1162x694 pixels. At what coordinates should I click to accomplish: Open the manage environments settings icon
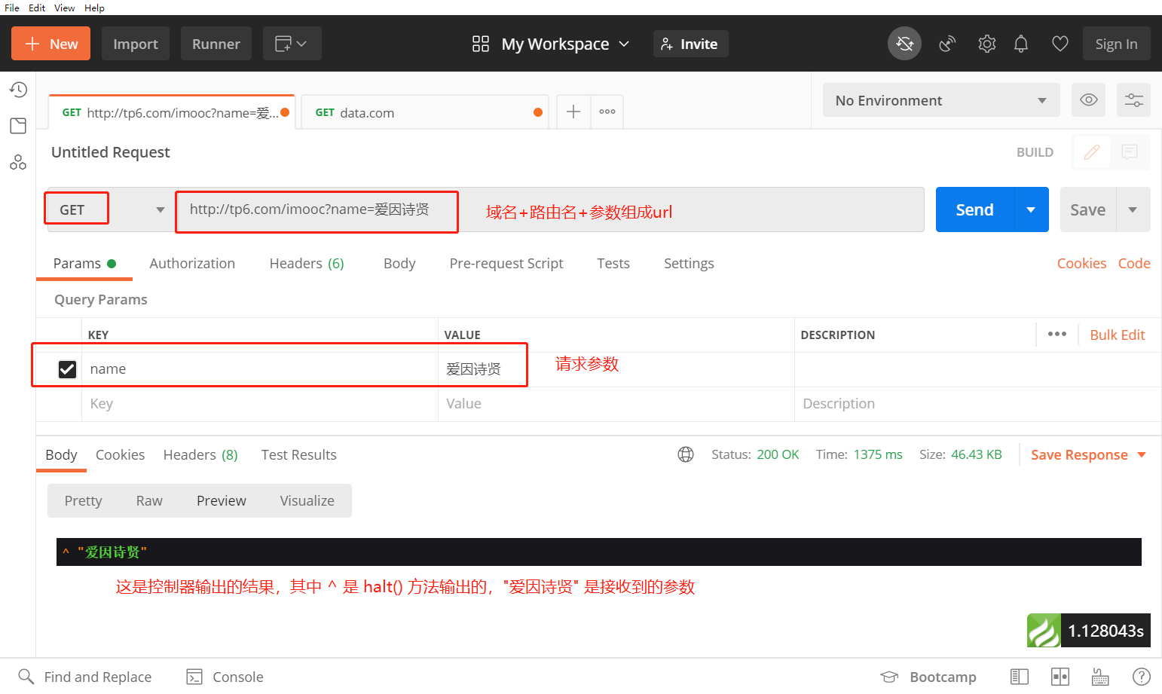1133,100
